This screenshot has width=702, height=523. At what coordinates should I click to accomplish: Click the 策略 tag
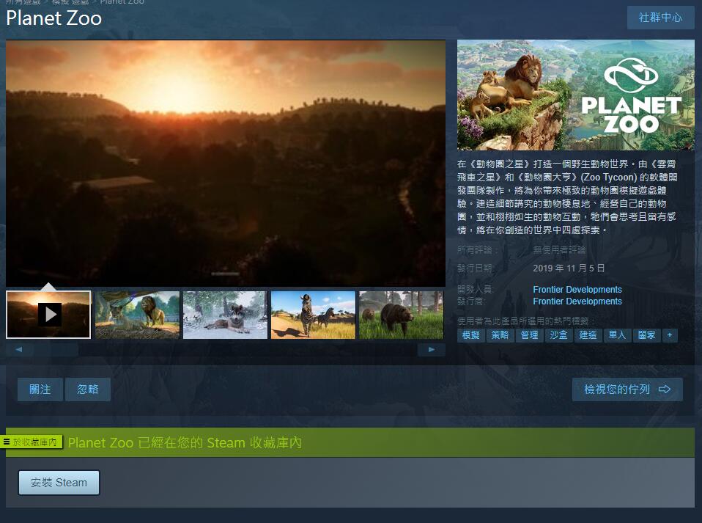[500, 335]
